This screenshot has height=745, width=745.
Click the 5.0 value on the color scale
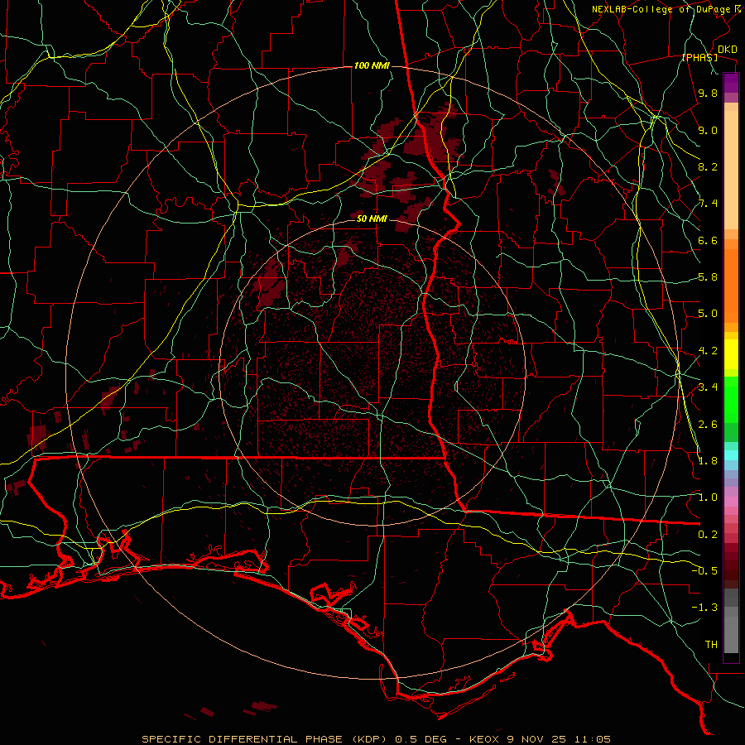(x=708, y=314)
